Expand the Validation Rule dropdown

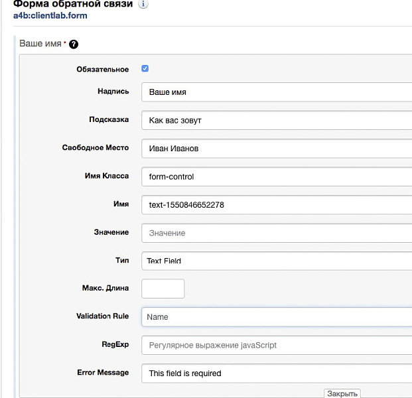point(276,317)
